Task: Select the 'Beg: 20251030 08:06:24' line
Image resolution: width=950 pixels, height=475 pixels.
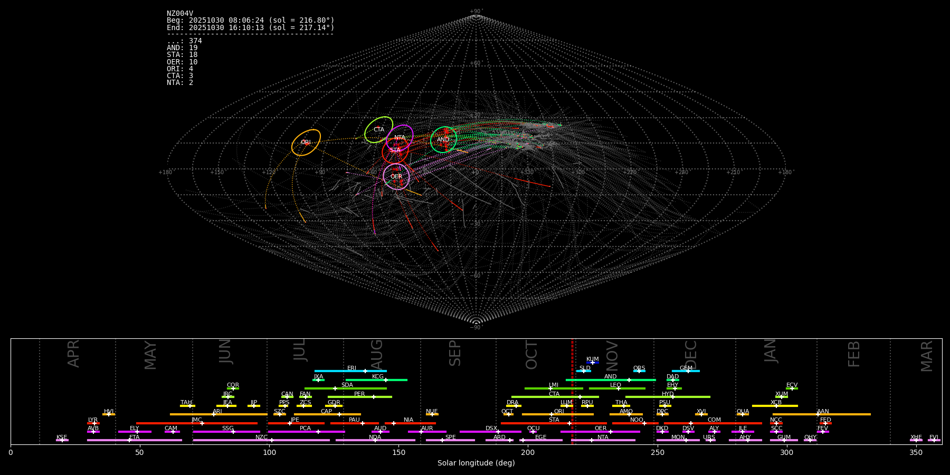Action: coord(251,21)
